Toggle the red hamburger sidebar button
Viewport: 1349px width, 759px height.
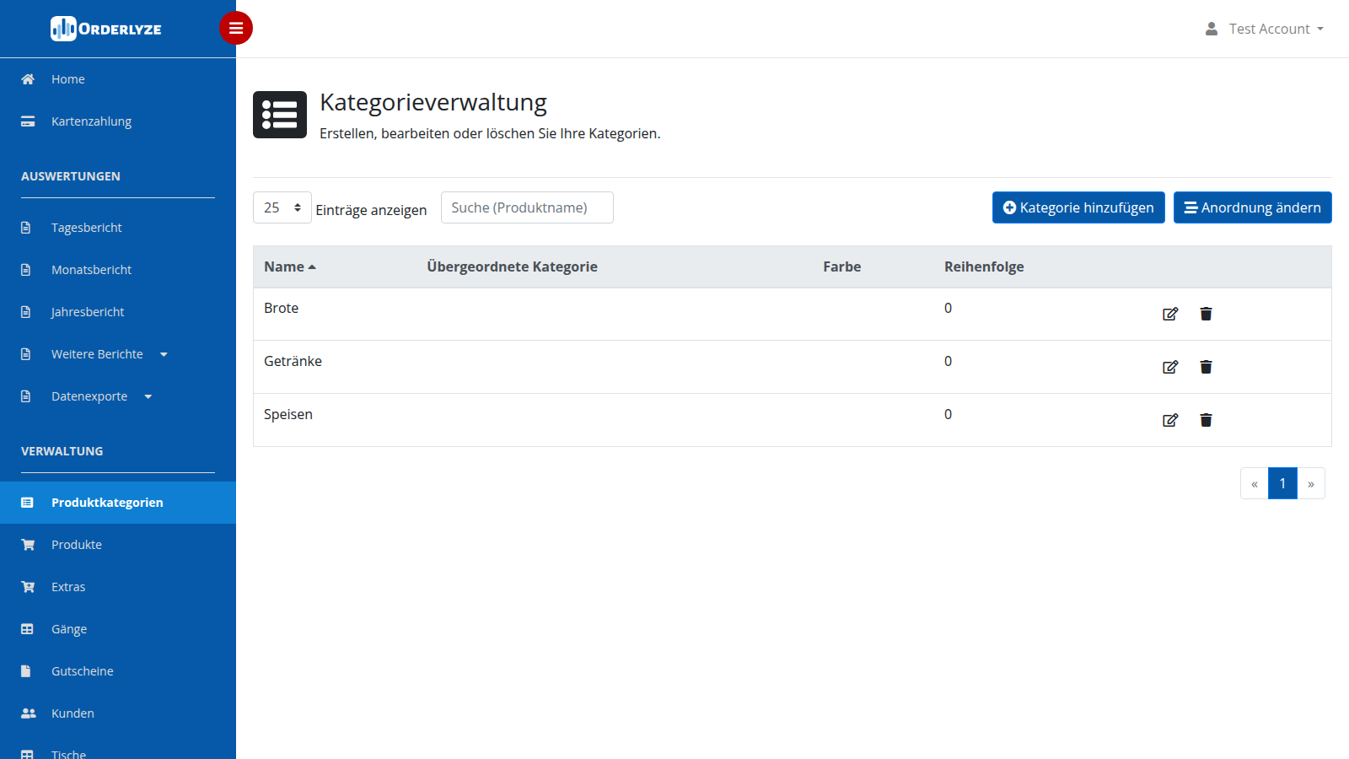pyautogui.click(x=236, y=28)
